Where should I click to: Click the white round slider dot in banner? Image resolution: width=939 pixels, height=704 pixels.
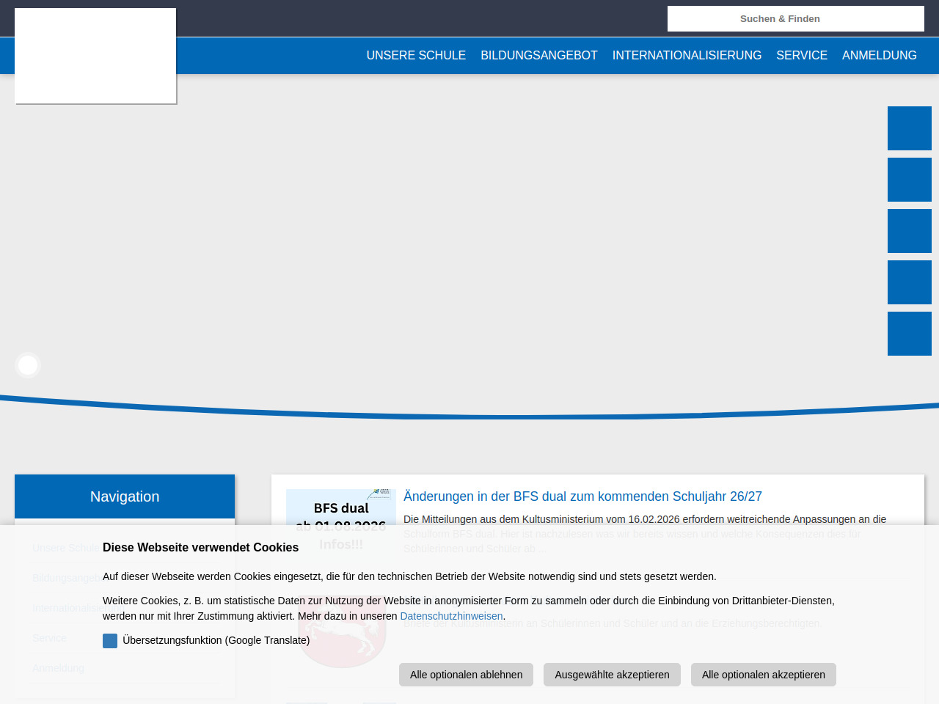[x=28, y=365]
